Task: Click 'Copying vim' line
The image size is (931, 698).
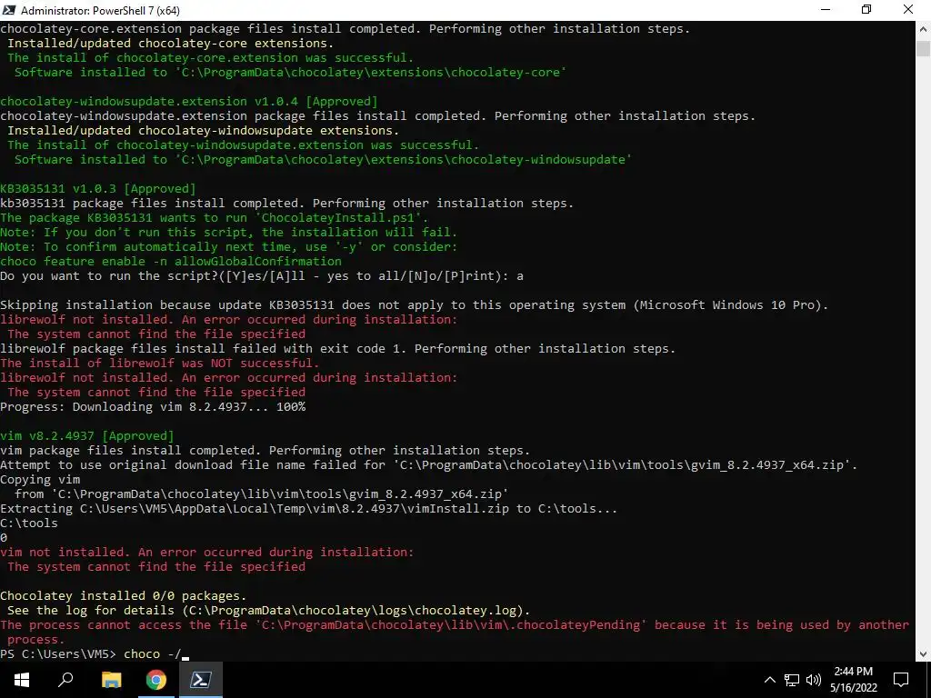Action: point(40,480)
